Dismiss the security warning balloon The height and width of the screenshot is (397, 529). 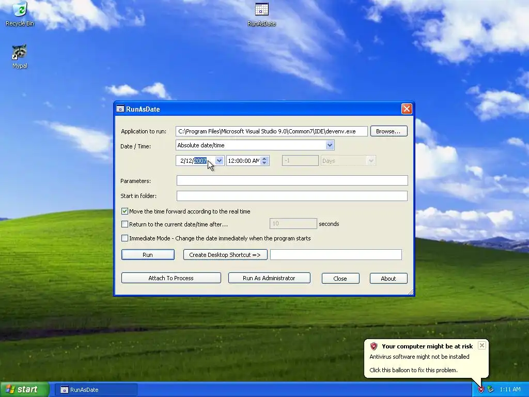482,345
